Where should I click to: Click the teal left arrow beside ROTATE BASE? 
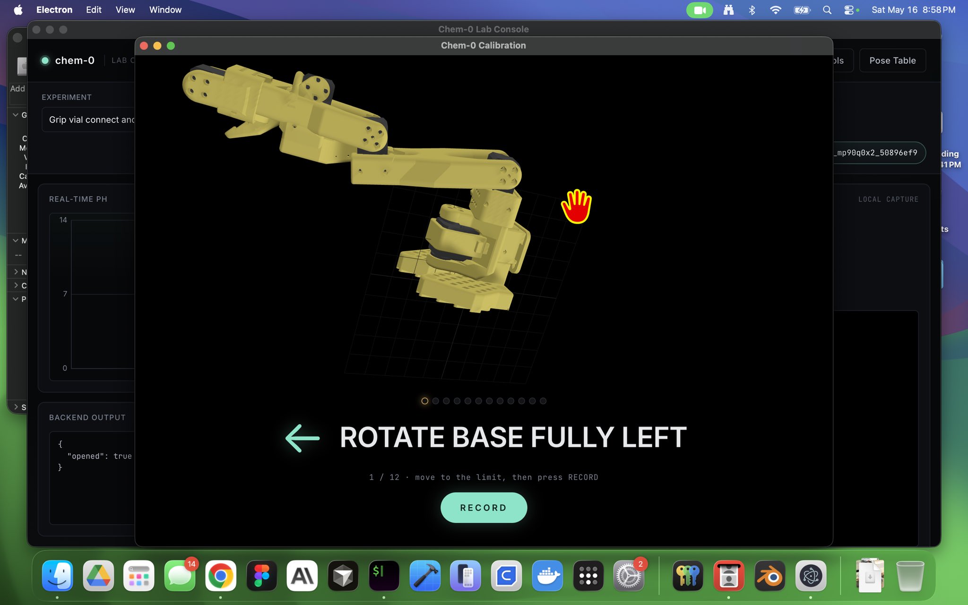pyautogui.click(x=302, y=438)
